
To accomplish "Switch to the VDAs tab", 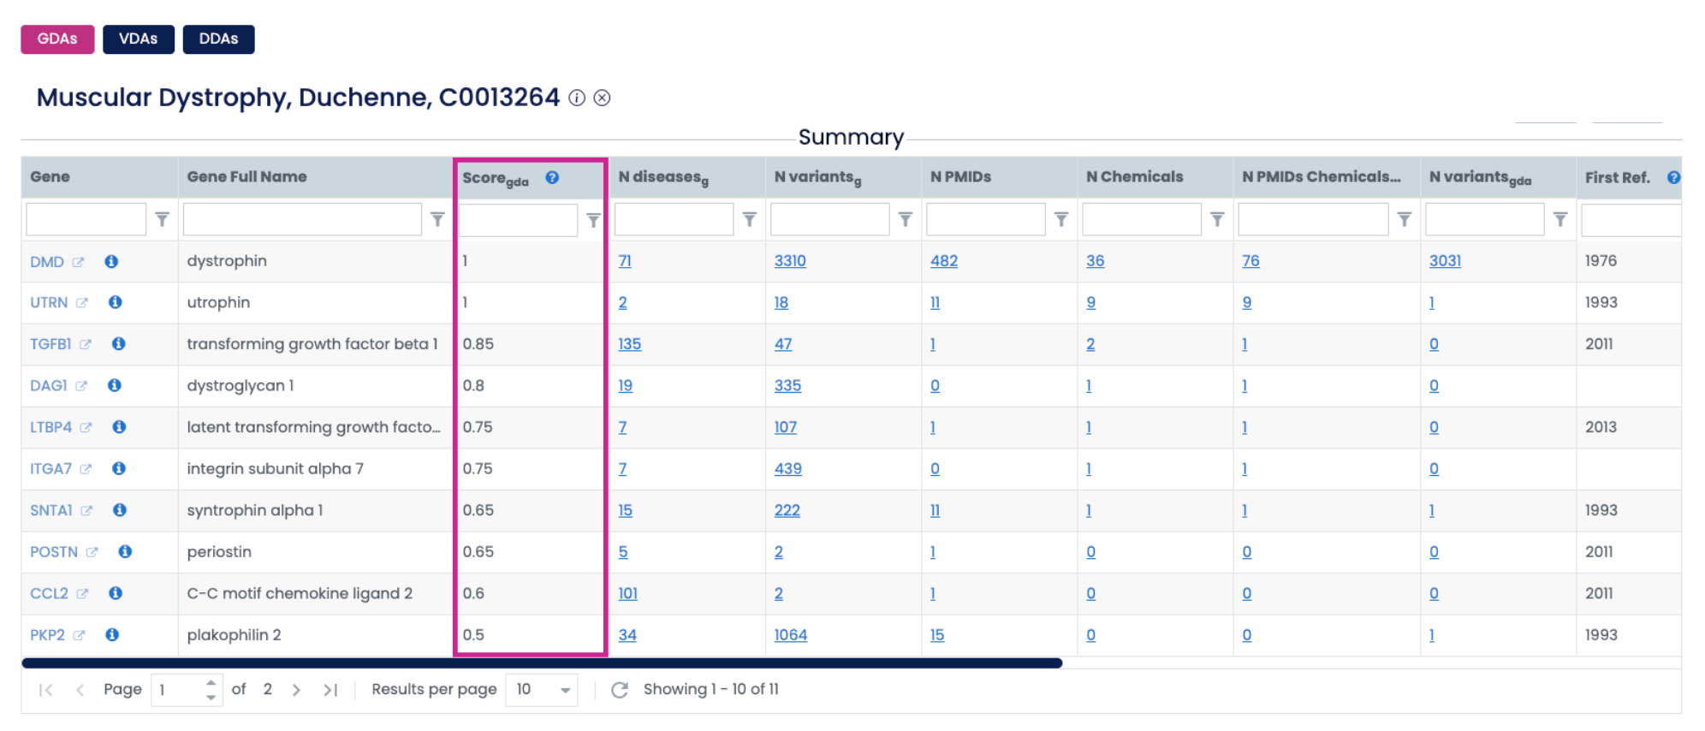I will coord(139,39).
